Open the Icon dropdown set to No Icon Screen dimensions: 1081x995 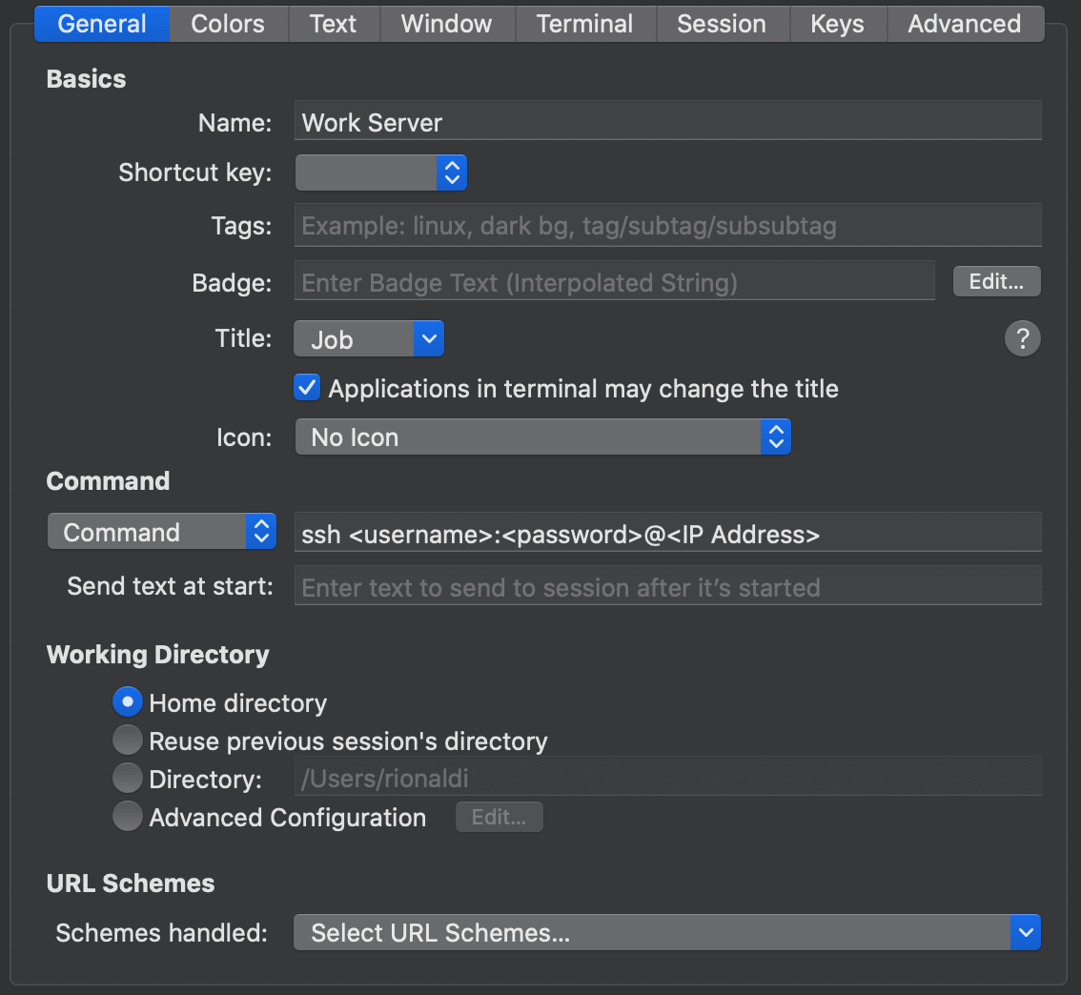[x=542, y=437]
